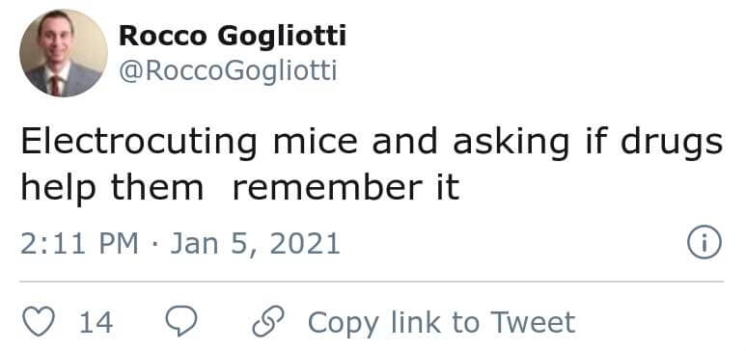The height and width of the screenshot is (351, 746).
Task: Open the @RoccoGogliotti handle link
Action: (x=228, y=71)
